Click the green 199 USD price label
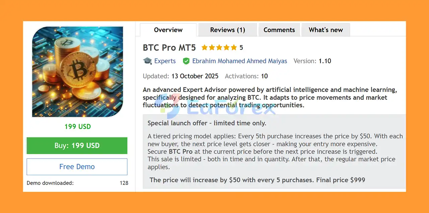The height and width of the screenshot is (213, 429). pyautogui.click(x=77, y=126)
